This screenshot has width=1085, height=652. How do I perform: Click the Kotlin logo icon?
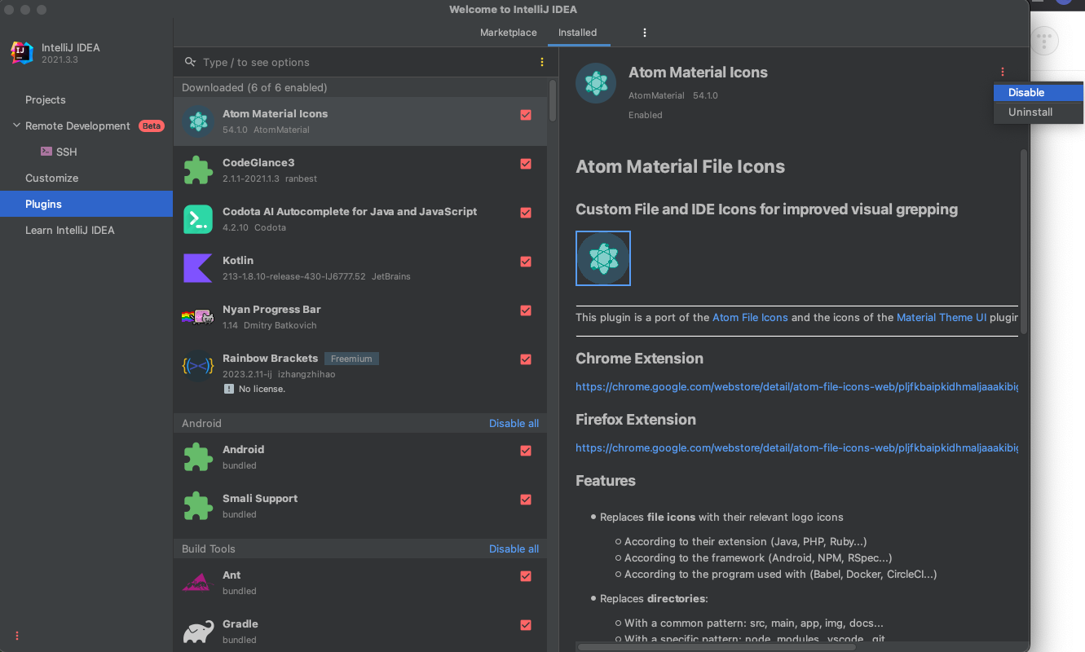197,268
